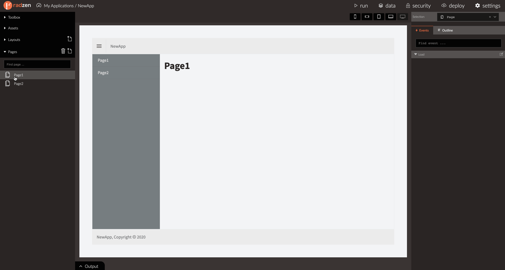Screen dimensions: 505x270
Task: Open the Selection Page dropdown
Action: (495, 17)
